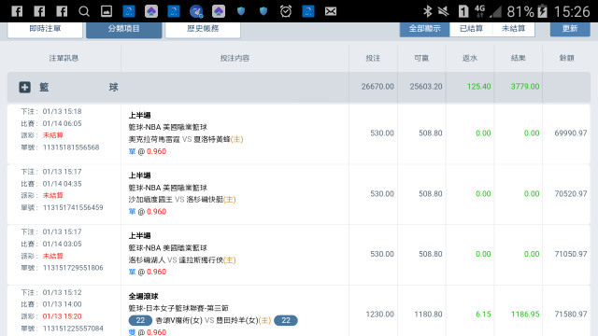The image size is (598, 336).
Task: Open the alarm clock status icon
Action: (x=286, y=11)
